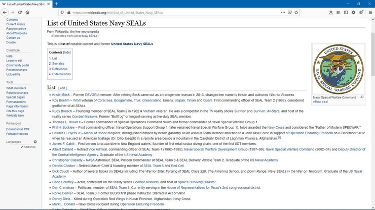Enlarge the seal image via caption icon
This screenshot has height=210, width=375.
point(361,96)
